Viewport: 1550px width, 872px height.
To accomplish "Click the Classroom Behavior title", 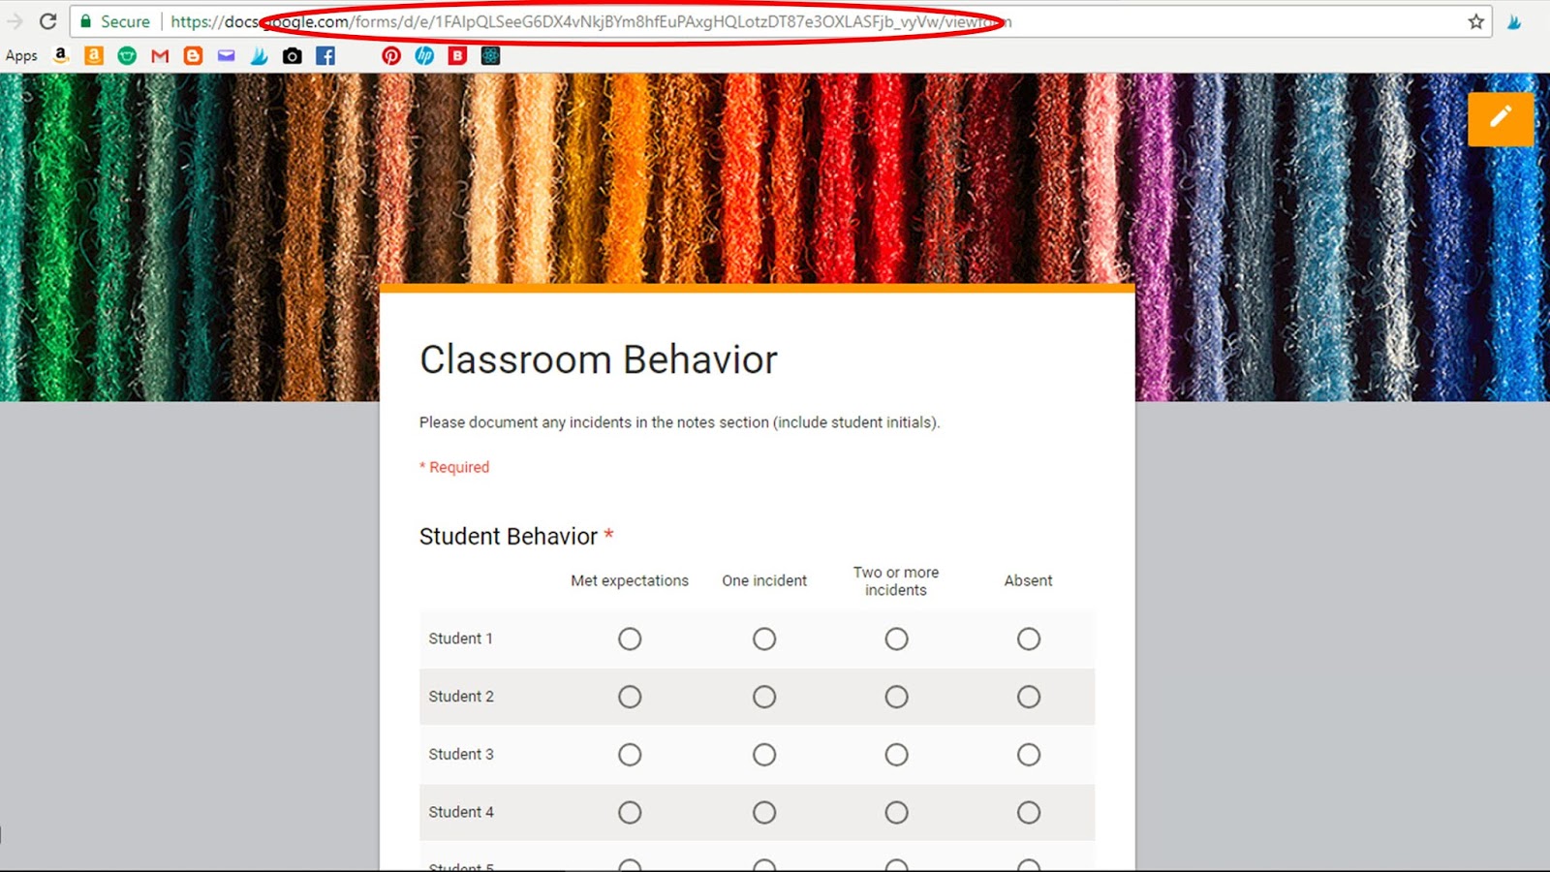I will 598,359.
